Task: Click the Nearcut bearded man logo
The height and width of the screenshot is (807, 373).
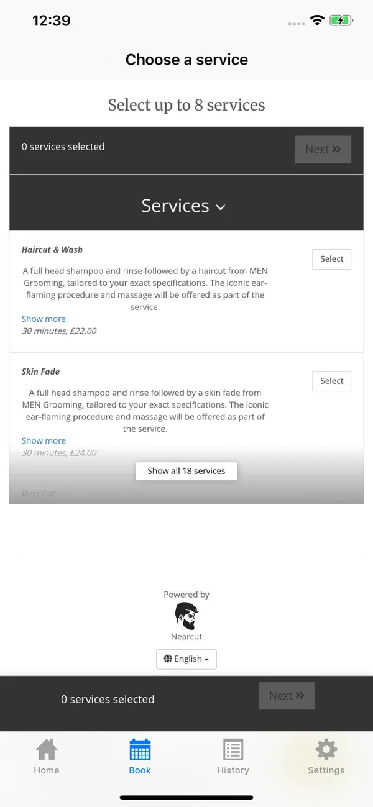Action: tap(186, 616)
